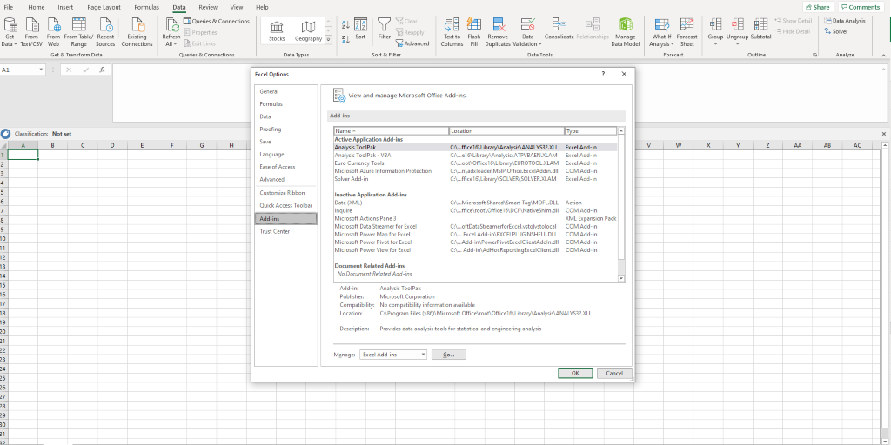Click the Cancel button in dialog
Viewport: 891px width, 445px height.
(x=614, y=373)
